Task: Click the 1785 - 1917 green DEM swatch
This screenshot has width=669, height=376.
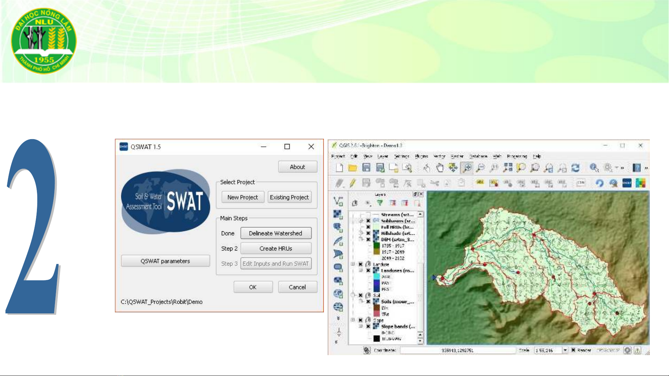Action: coord(376,246)
